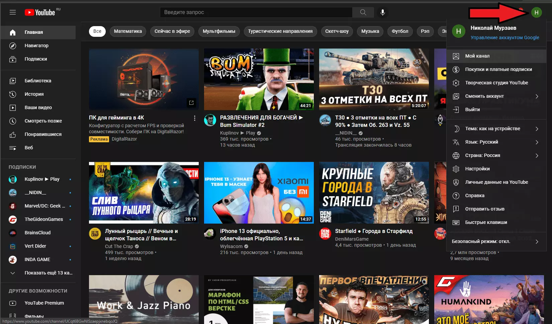Image resolution: width=552 pixels, height=324 pixels.
Task: Click Управление аккаунтом Google link
Action: coord(505,37)
